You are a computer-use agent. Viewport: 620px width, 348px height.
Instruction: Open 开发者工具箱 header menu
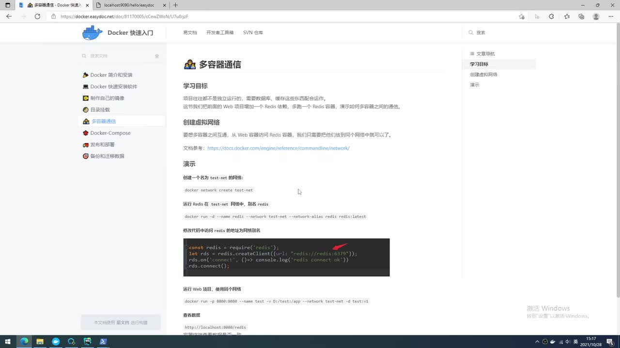pyautogui.click(x=220, y=32)
